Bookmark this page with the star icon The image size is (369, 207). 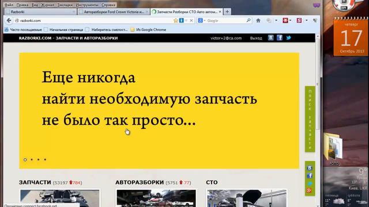[x=175, y=21]
